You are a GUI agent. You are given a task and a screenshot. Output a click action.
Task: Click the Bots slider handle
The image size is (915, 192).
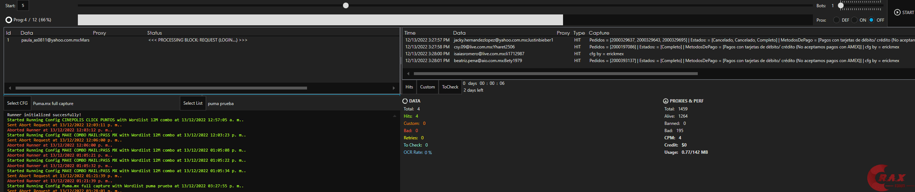841,5
